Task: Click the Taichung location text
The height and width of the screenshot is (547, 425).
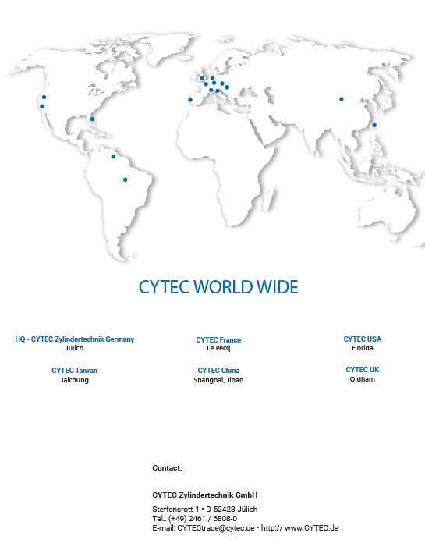Action: (75, 380)
